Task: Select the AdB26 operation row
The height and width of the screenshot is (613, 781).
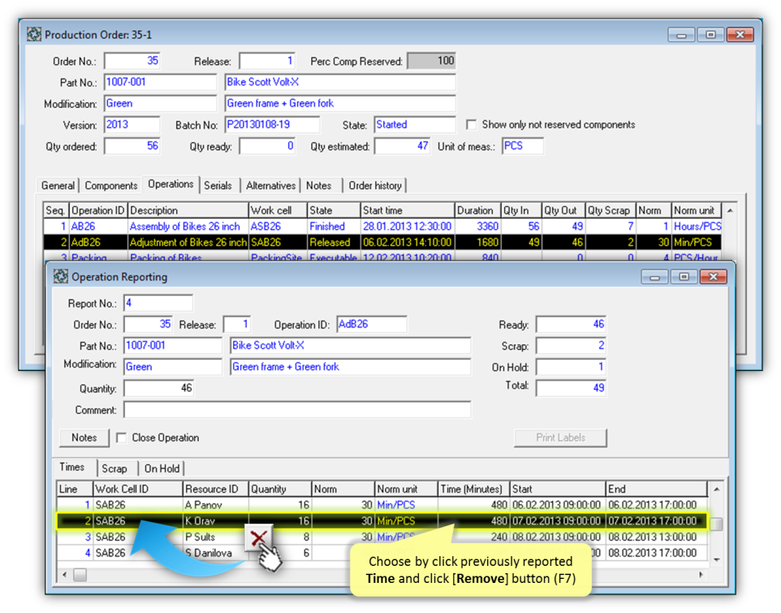Action: (382, 242)
